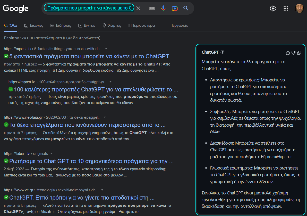Image resolution: width=307 pixels, height=216 pixels.
Task: Click the 'Συμβουλές' bullet text
Action: click(255, 121)
